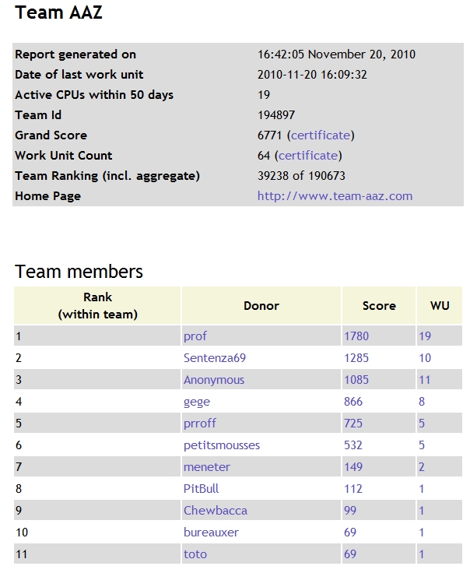Select the WU value 8 for gege
The height and width of the screenshot is (573, 470).
(x=422, y=402)
